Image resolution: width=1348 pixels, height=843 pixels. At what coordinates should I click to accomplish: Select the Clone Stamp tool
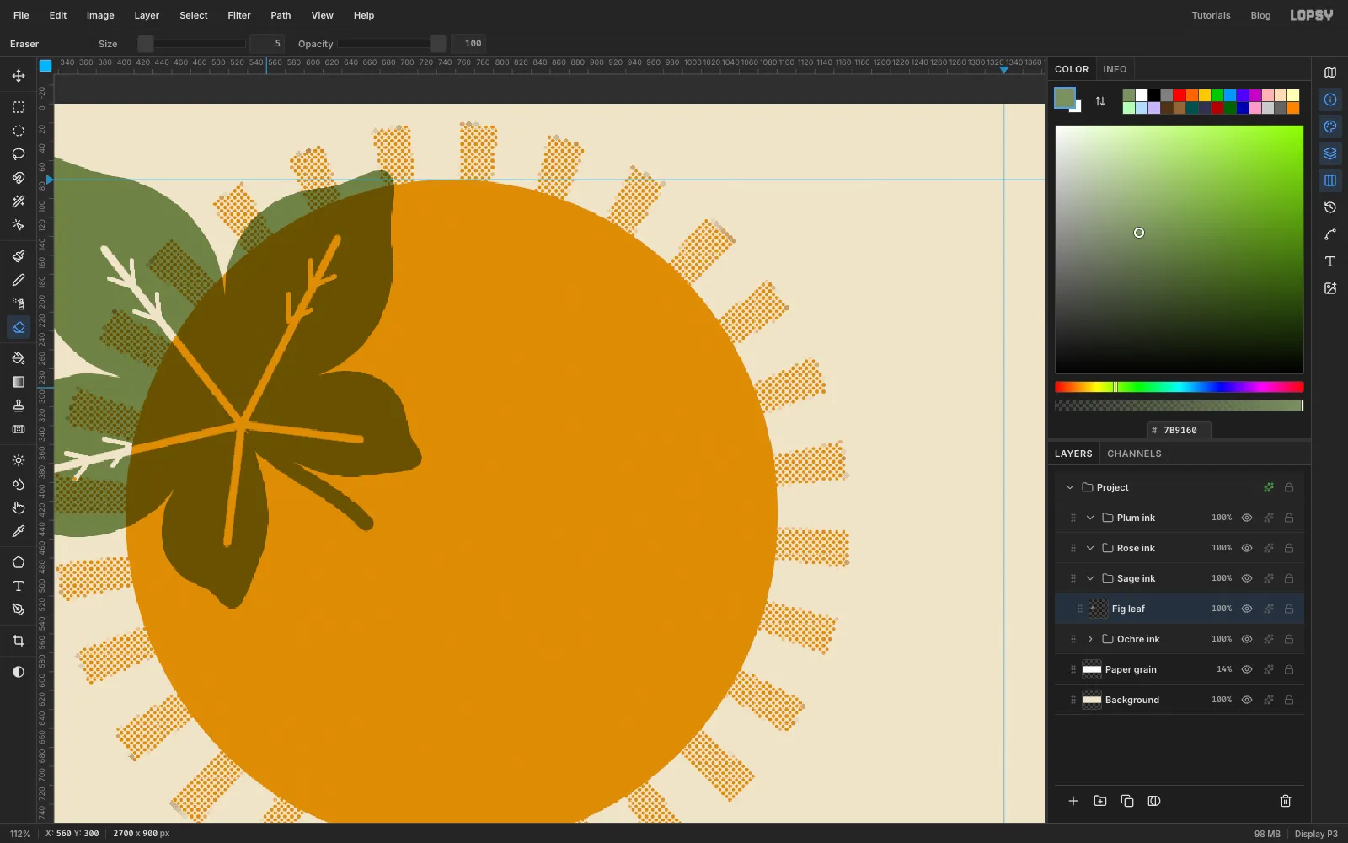click(x=19, y=405)
